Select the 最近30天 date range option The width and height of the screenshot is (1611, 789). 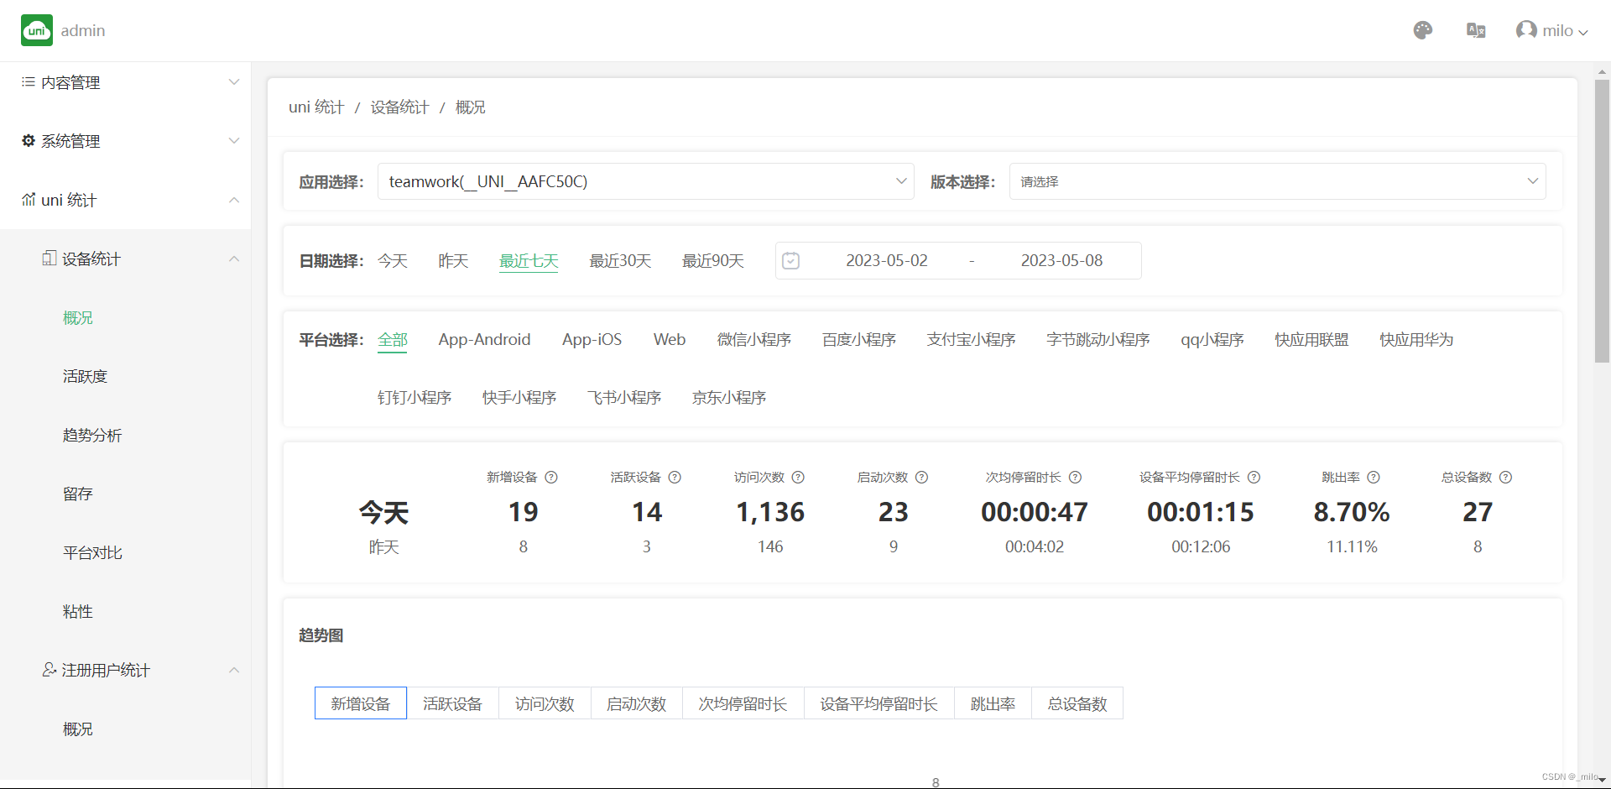pyautogui.click(x=620, y=260)
